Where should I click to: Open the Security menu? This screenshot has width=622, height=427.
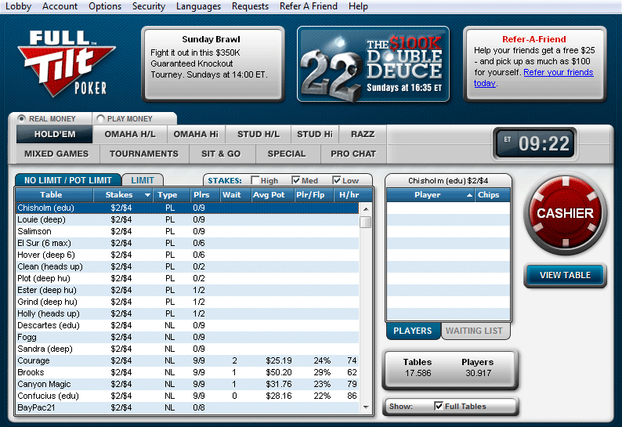[x=149, y=6]
